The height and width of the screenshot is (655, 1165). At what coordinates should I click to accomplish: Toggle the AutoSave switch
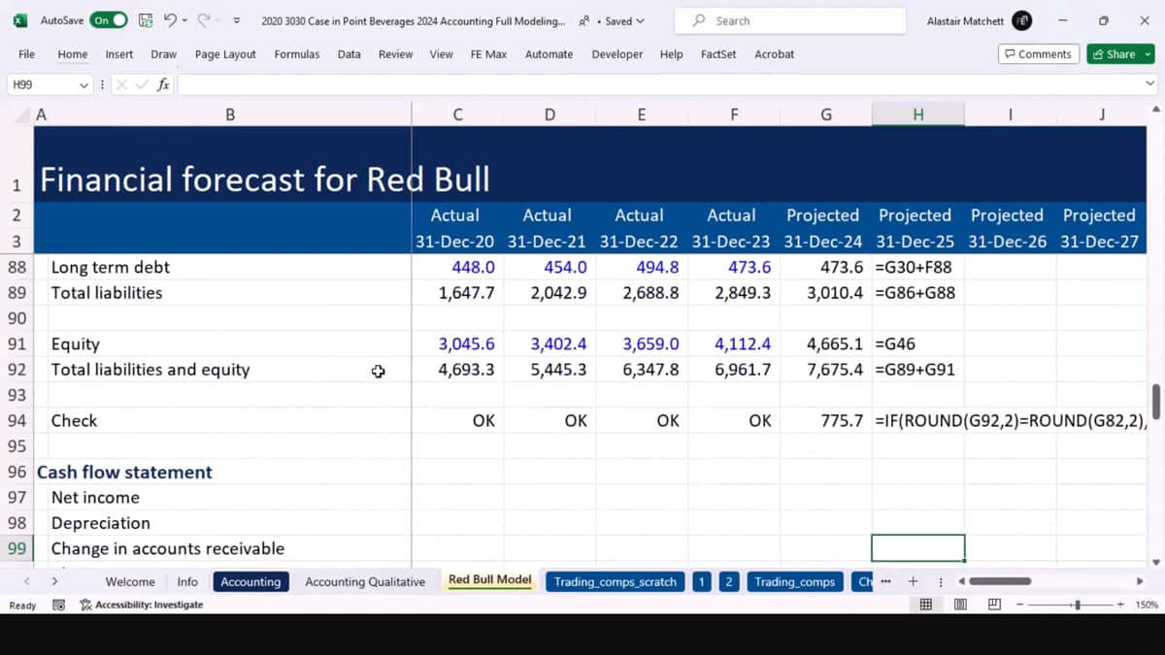pos(108,20)
